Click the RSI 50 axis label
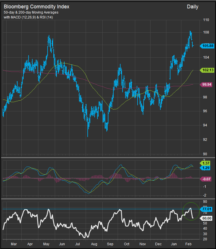 point(205,223)
